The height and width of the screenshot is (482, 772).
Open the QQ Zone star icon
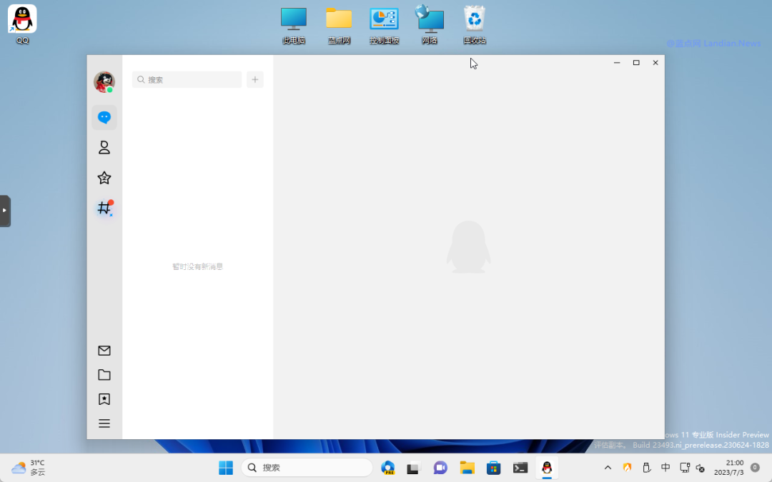(104, 178)
